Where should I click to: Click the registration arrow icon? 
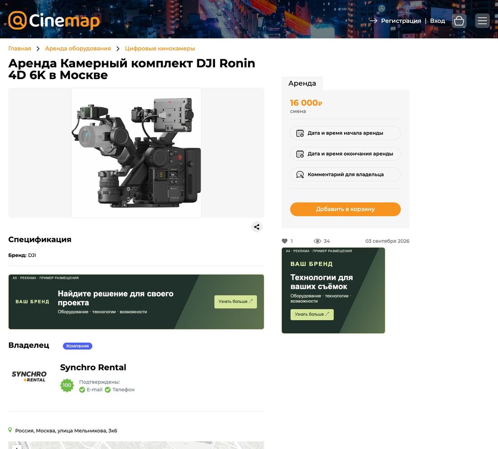click(373, 21)
